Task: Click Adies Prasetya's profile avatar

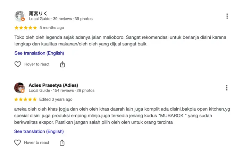Action: pyautogui.click(x=20, y=88)
